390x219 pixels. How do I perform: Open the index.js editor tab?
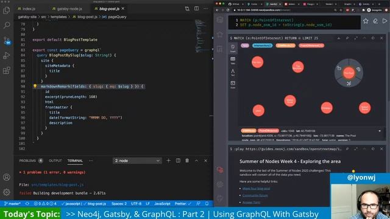click(x=27, y=9)
